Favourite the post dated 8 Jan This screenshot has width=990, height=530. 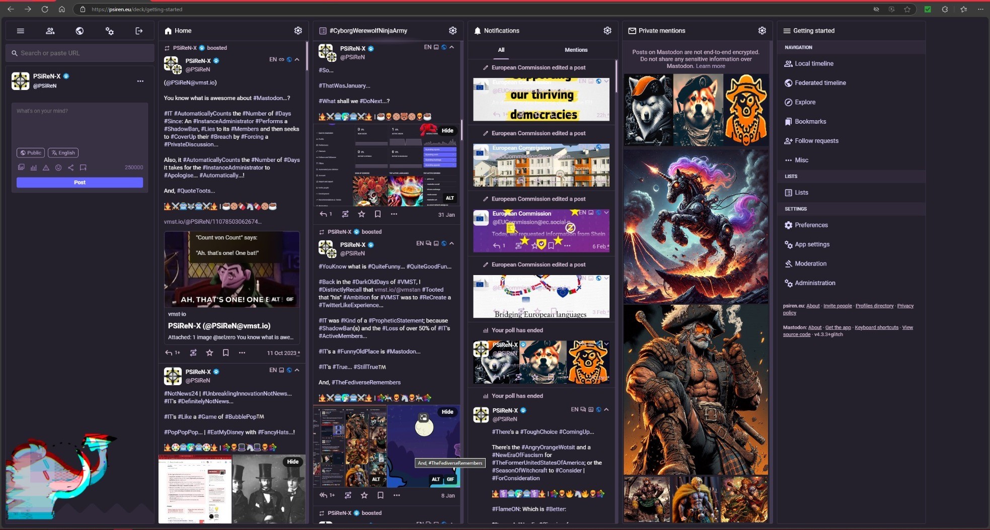[364, 495]
